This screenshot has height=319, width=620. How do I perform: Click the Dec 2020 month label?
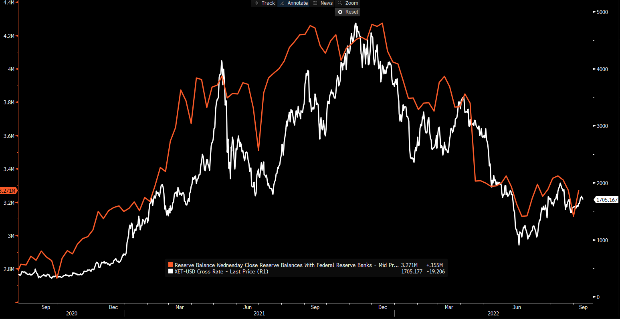113,307
